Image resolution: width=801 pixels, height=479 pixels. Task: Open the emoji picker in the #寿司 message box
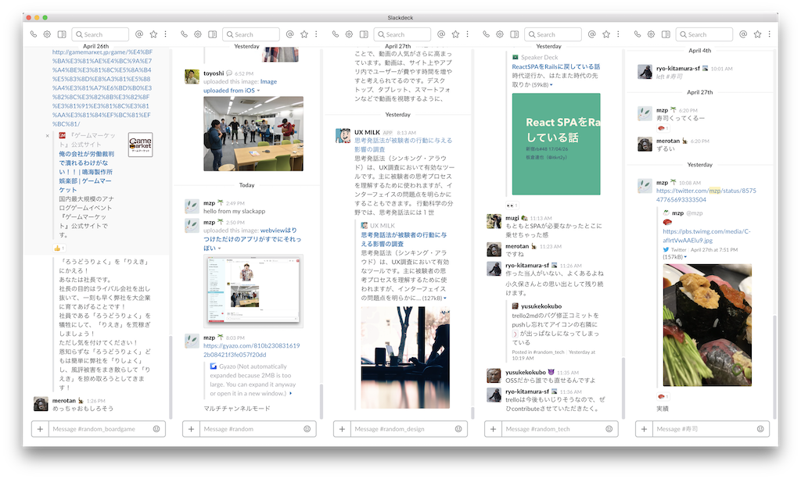tap(759, 429)
